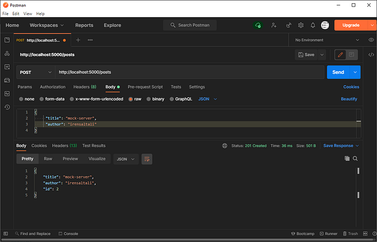Viewport: 377px width, 242px height.
Task: Open the settings gear icon
Action: pyautogui.click(x=301, y=25)
